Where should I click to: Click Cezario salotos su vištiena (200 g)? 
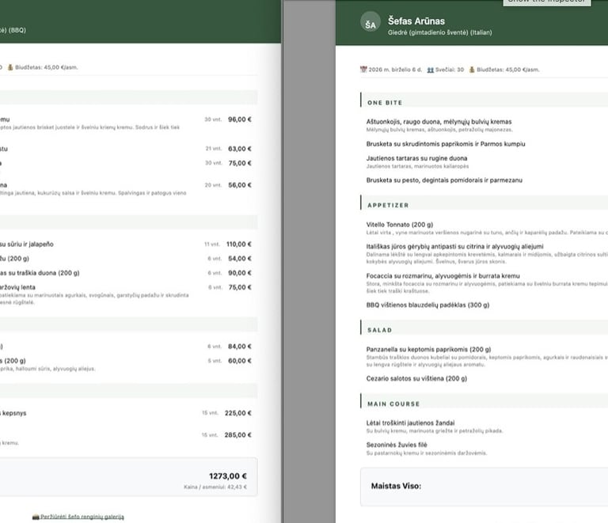(416, 378)
